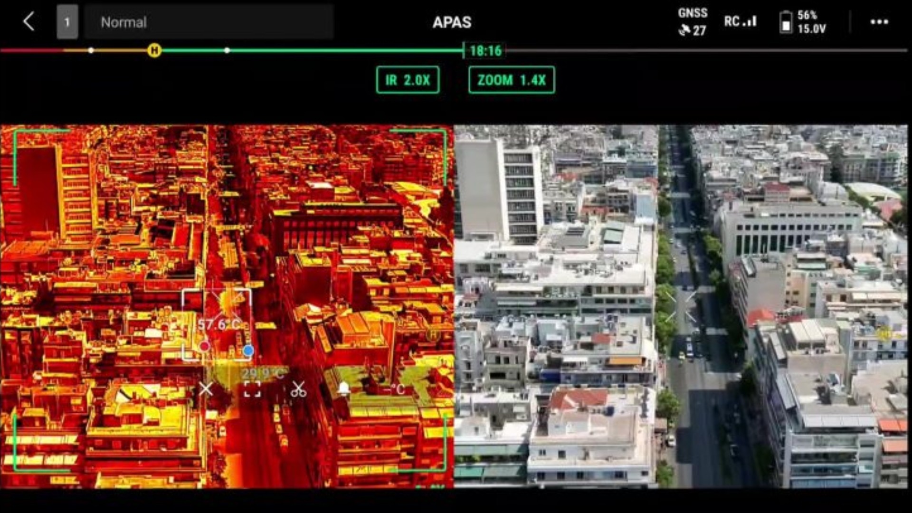Open battery status showing 56%
Image resolution: width=912 pixels, height=513 pixels.
point(803,22)
